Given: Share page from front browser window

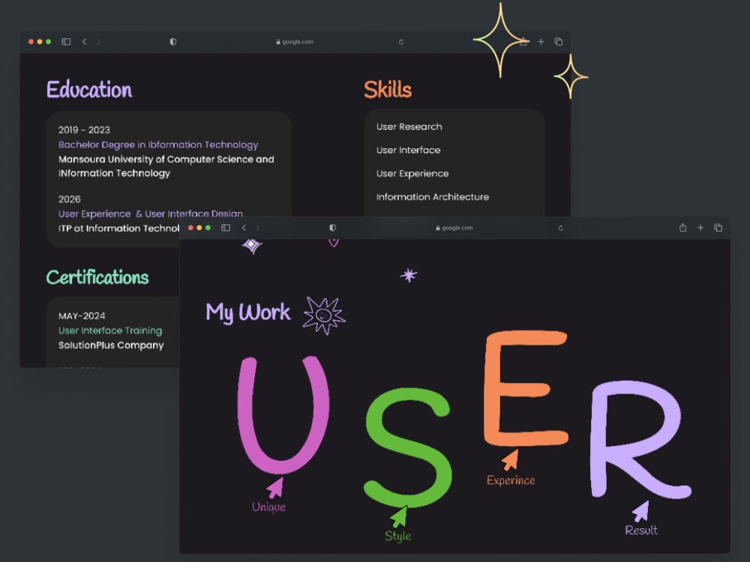Looking at the screenshot, I should pyautogui.click(x=682, y=228).
